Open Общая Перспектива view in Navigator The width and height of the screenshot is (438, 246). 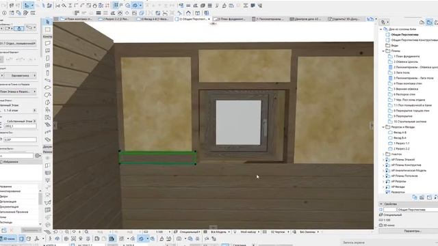(x=404, y=35)
